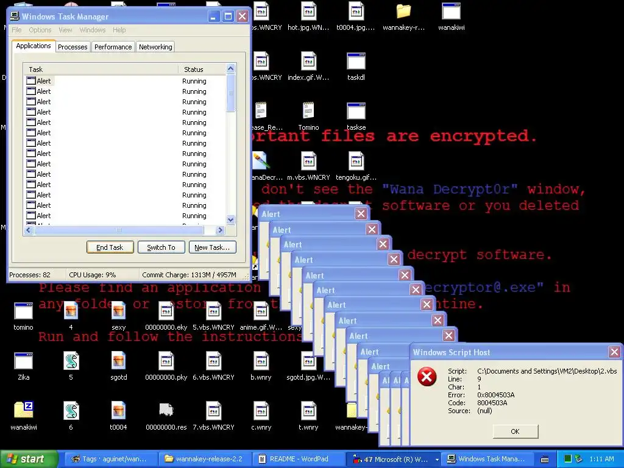
Task: Select the capitalized Tomino text document icon
Action: [308, 111]
